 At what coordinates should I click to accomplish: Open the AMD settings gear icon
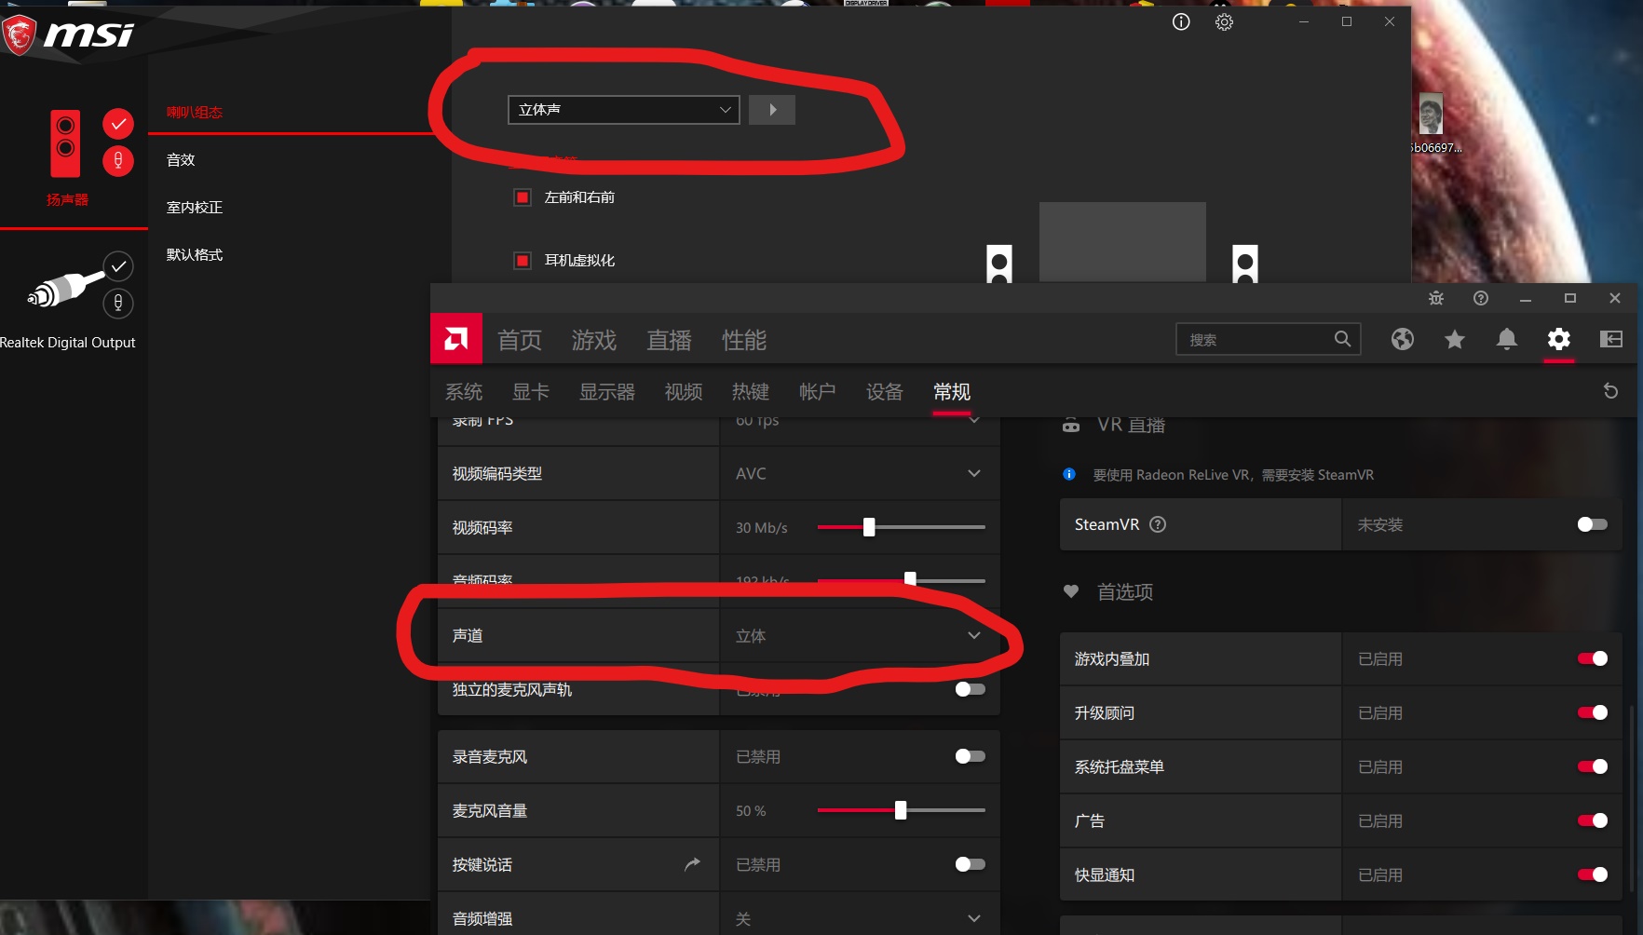point(1559,339)
